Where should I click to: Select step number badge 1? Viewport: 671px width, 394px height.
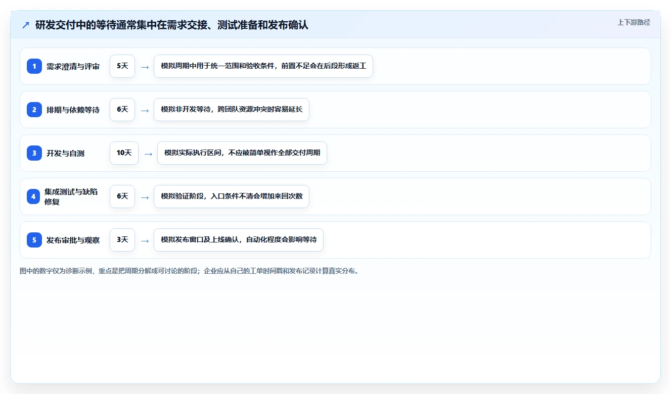(x=34, y=66)
